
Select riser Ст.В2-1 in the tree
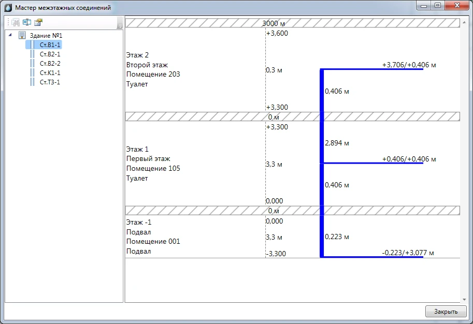[x=50, y=54]
